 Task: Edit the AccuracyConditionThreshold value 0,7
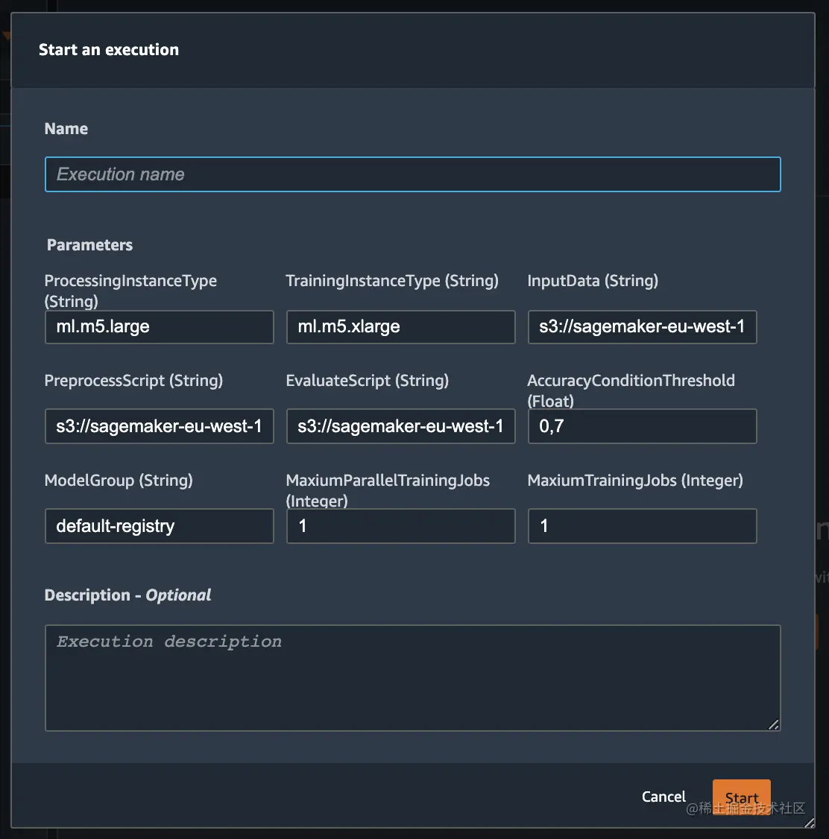pos(642,426)
